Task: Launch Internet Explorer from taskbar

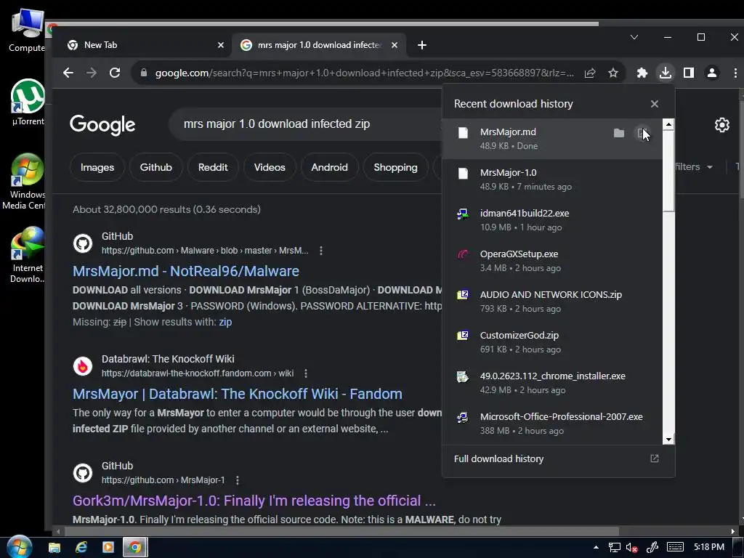Action: (x=81, y=547)
